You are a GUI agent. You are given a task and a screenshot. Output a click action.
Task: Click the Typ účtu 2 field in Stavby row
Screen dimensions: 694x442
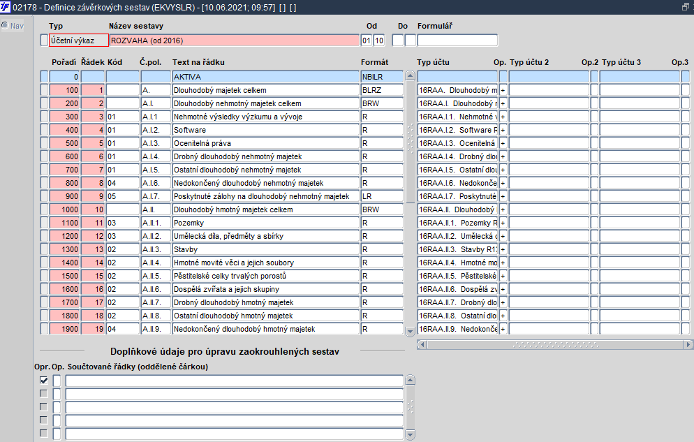pyautogui.click(x=549, y=249)
